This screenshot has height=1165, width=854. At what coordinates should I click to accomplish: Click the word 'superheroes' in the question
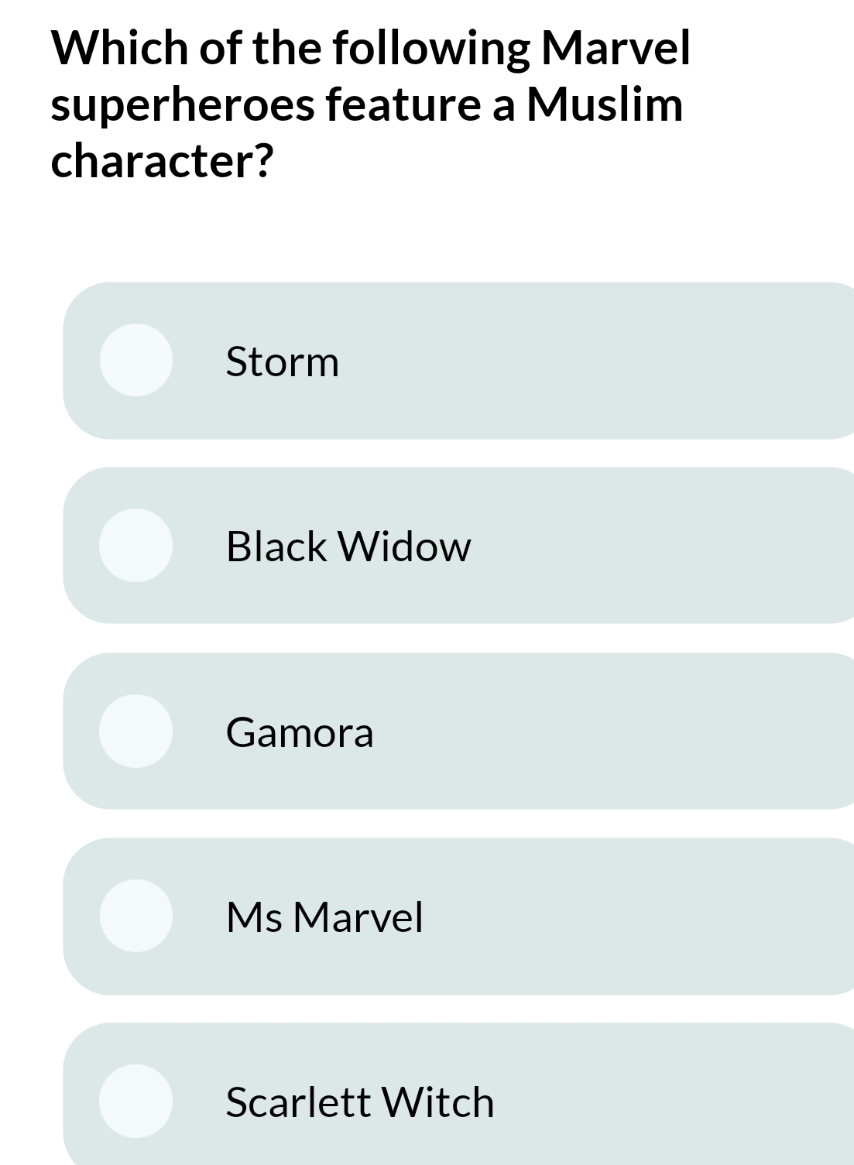tap(183, 105)
